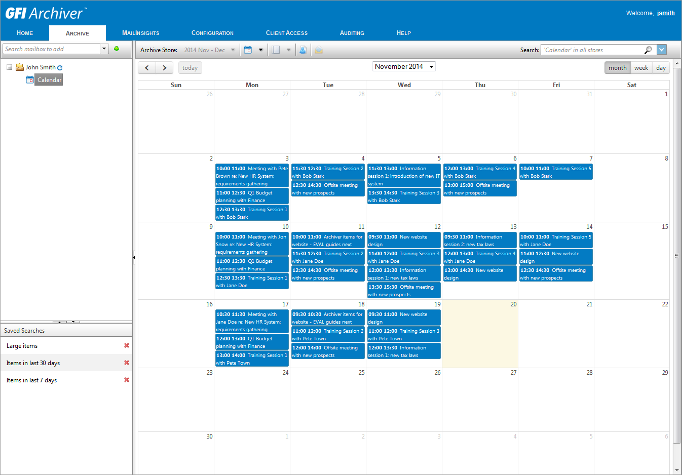Click the open envelope mail icon
The height and width of the screenshot is (475, 682).
coord(318,50)
